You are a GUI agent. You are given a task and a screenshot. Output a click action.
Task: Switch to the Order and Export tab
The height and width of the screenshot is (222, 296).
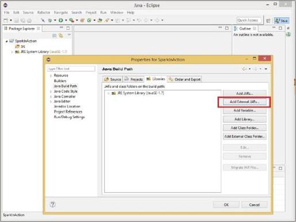coord(184,79)
